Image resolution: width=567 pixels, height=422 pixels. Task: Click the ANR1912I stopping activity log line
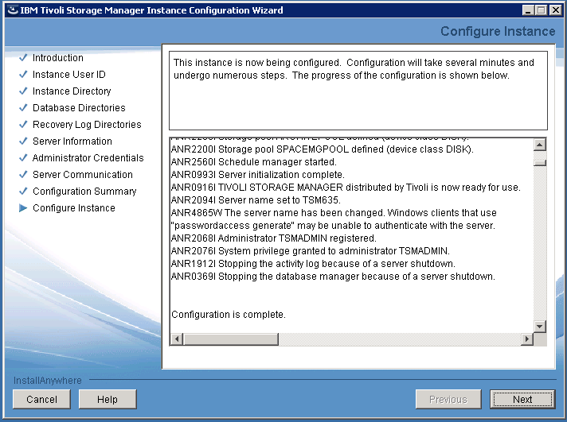313,264
